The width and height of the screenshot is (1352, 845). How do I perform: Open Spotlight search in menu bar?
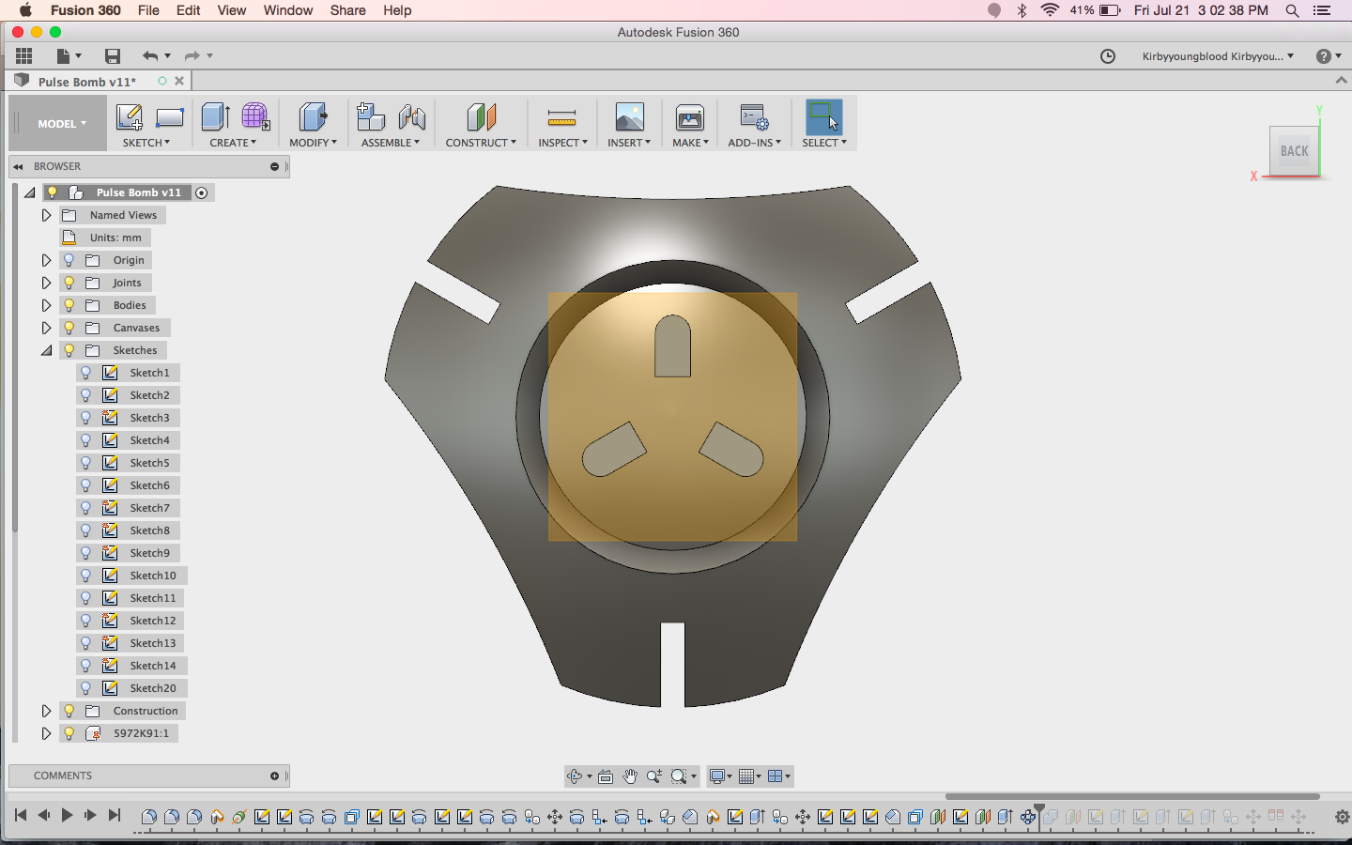[x=1293, y=10]
